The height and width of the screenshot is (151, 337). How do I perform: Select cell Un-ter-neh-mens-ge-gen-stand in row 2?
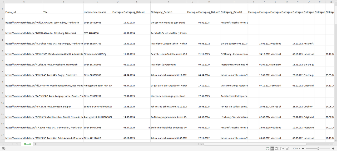(169, 19)
